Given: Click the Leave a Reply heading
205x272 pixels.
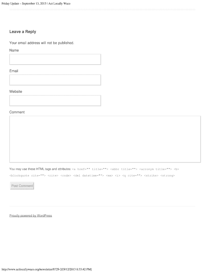Looking at the screenshot, I should (x=23, y=32).
